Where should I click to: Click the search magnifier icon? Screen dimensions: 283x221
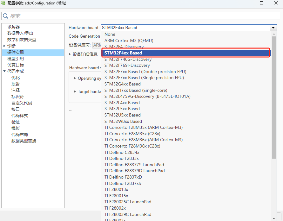pos(5,16)
